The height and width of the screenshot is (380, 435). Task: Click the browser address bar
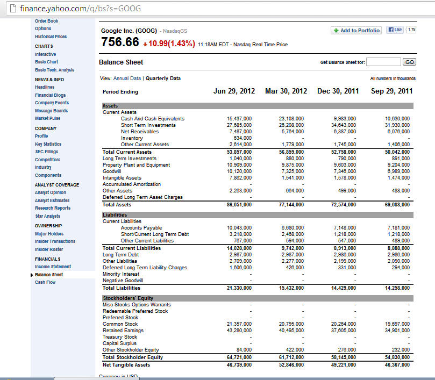click(x=161, y=8)
